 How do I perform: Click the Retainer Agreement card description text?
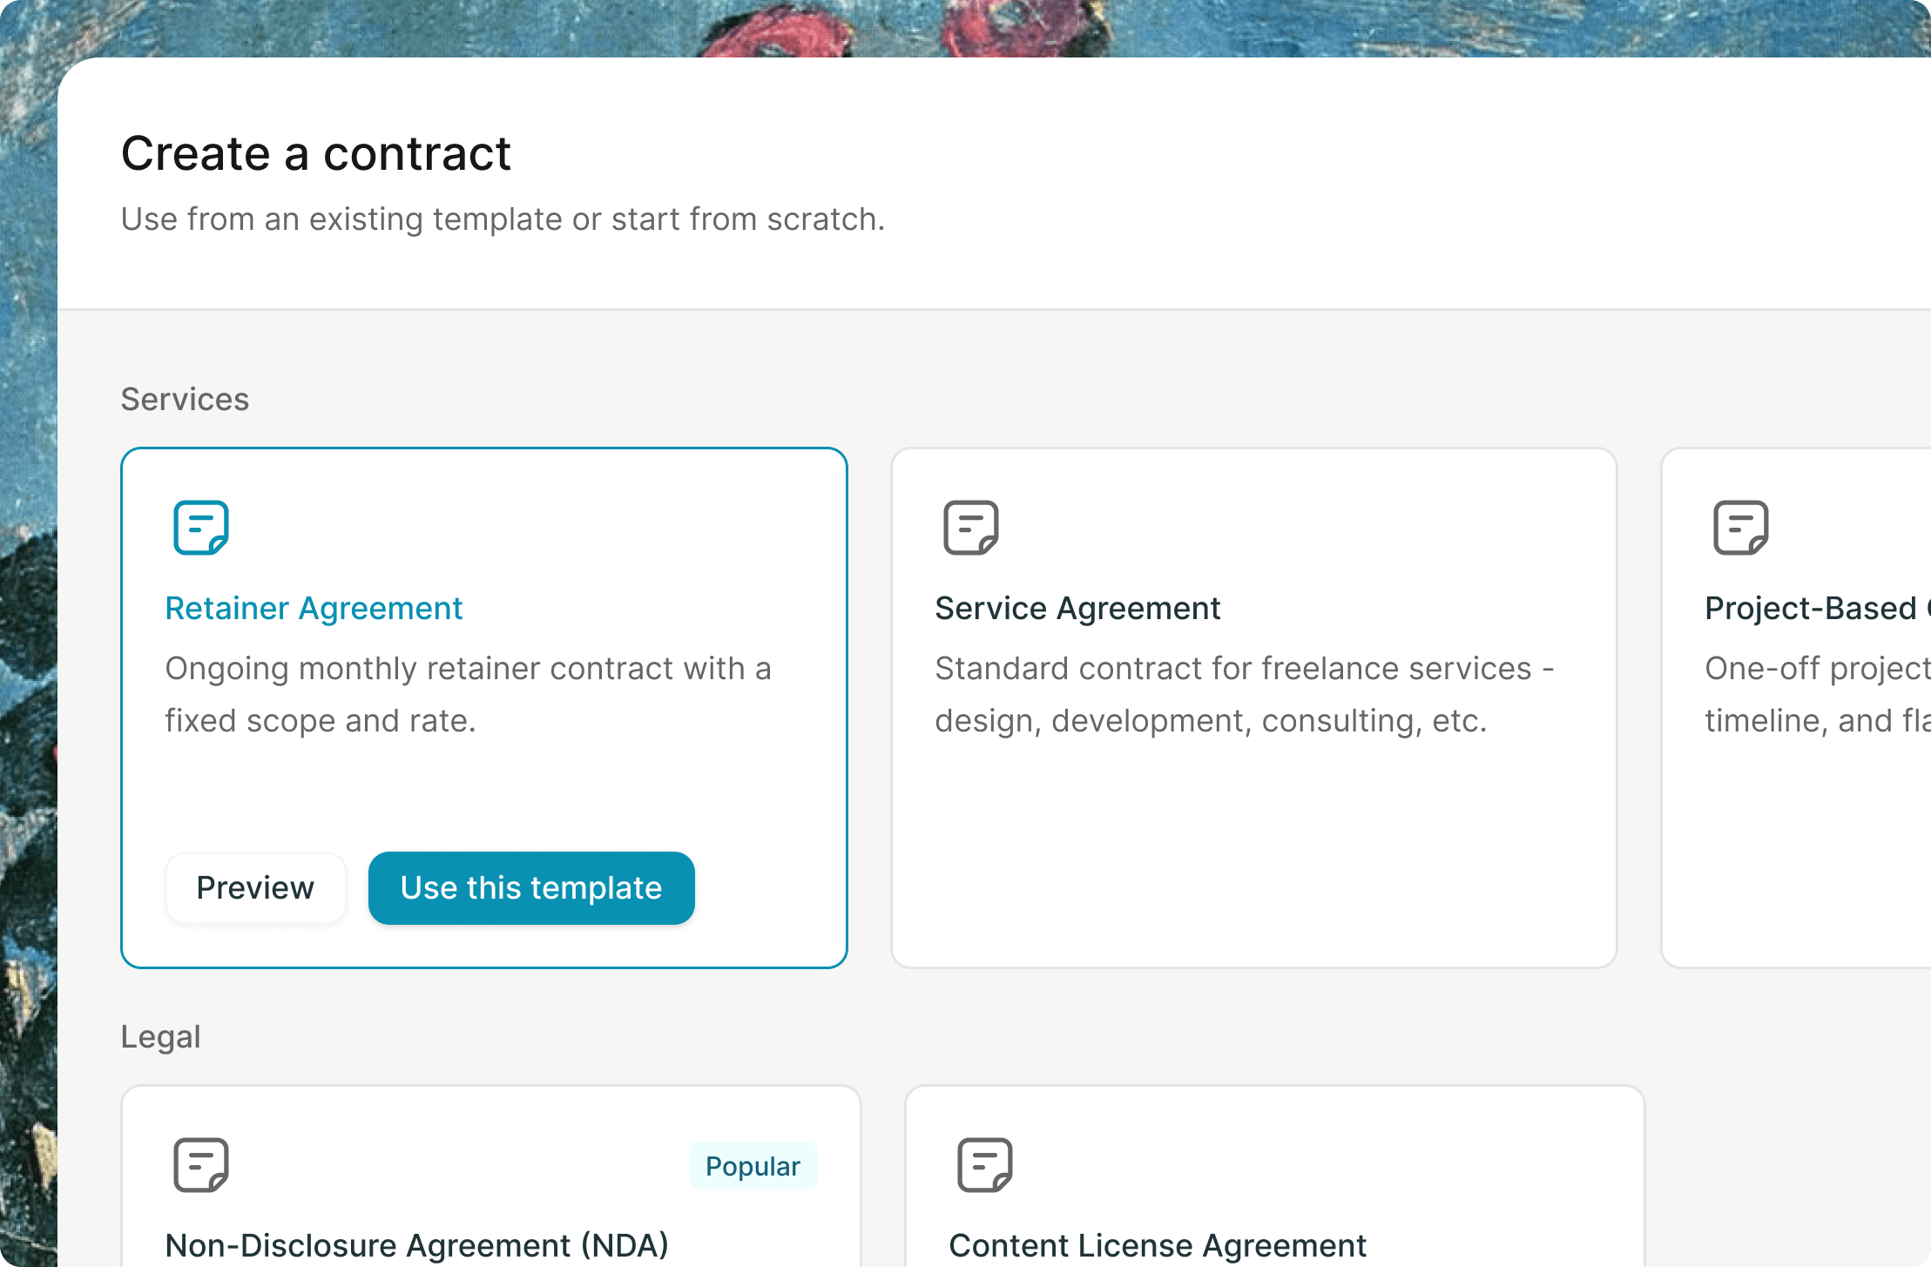coord(469,695)
